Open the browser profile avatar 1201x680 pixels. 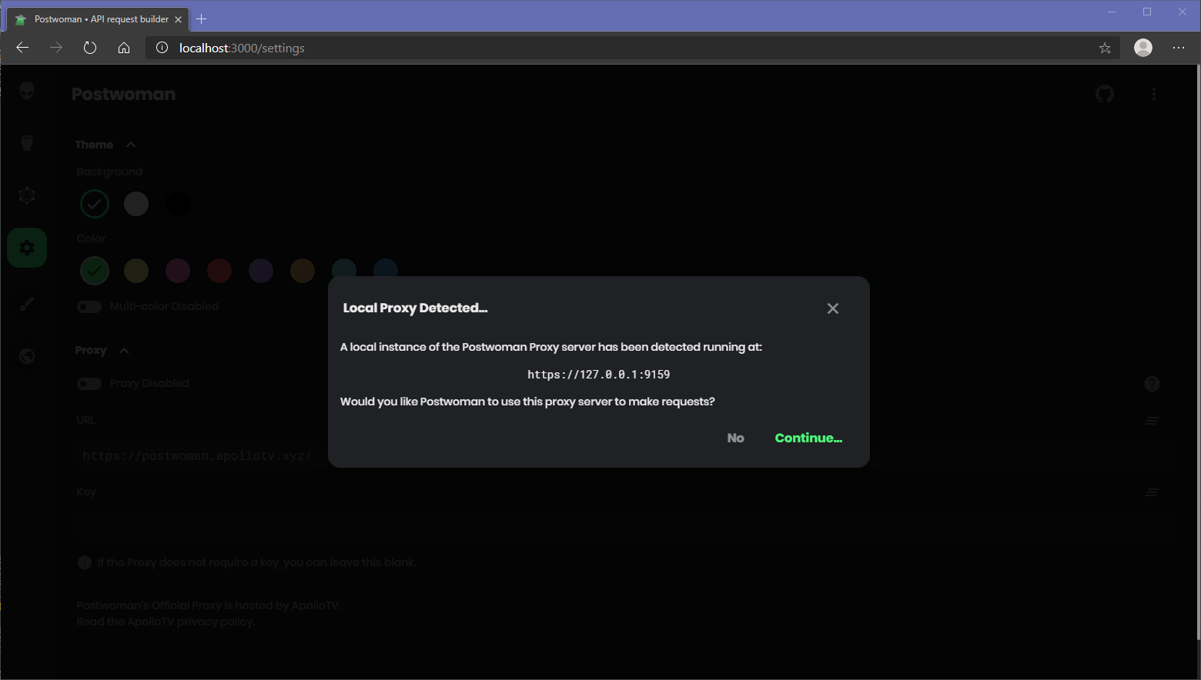tap(1143, 48)
